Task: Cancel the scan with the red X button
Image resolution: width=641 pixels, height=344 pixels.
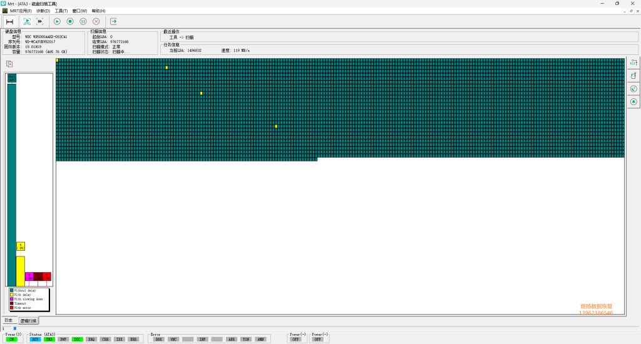Action: [x=96, y=22]
